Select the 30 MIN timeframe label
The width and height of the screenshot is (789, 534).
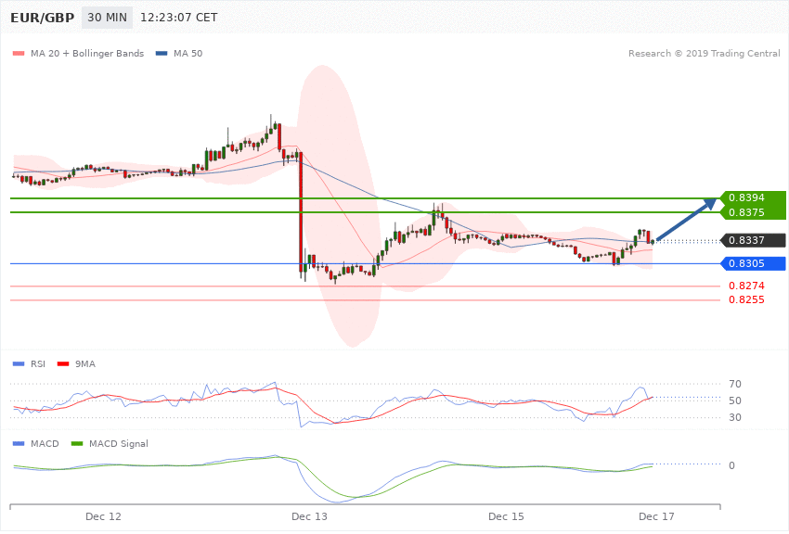tap(107, 18)
